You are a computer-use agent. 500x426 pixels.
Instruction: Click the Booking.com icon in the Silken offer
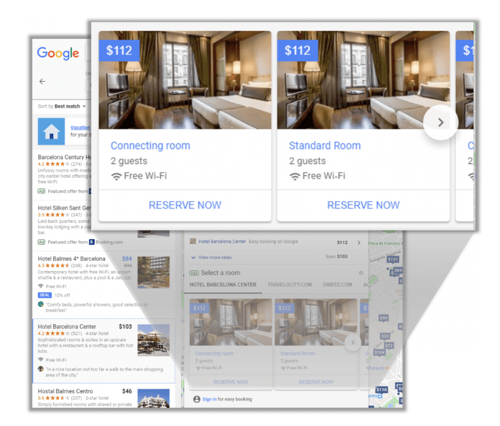[x=92, y=242]
